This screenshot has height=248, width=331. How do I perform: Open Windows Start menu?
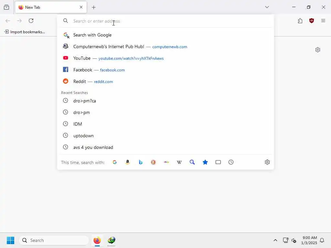click(x=10, y=240)
